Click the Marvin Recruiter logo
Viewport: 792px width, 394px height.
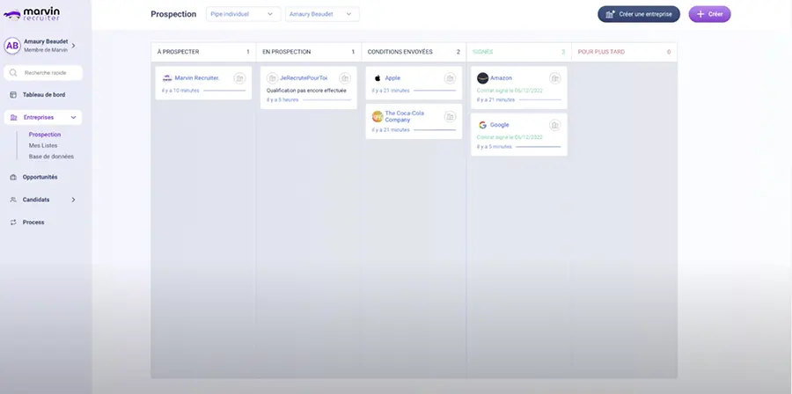tap(32, 14)
